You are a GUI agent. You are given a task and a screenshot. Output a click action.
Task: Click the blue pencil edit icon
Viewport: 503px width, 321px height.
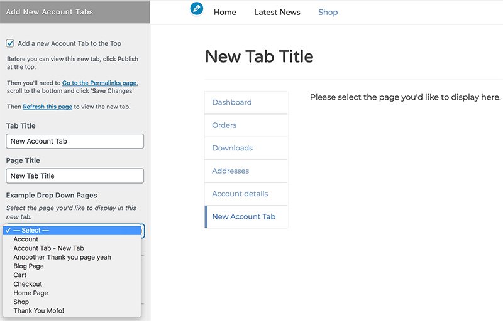click(196, 9)
